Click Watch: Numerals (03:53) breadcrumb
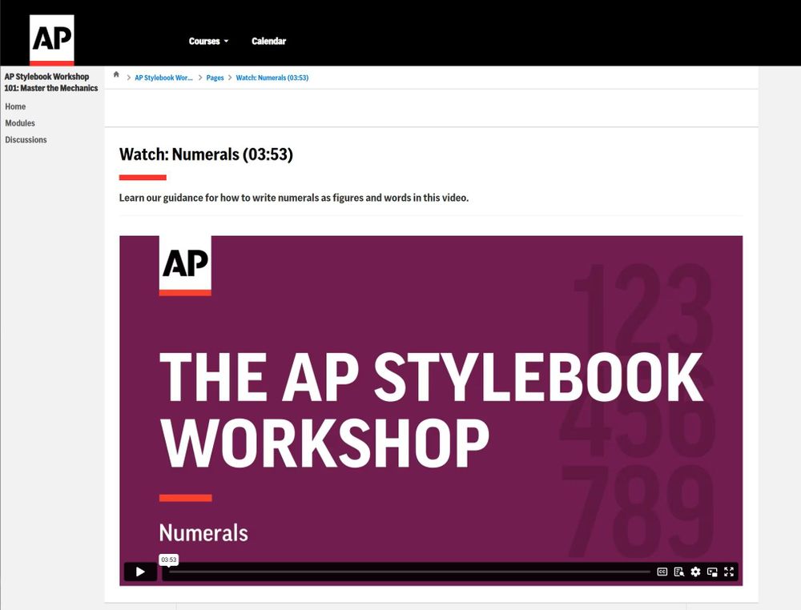The height and width of the screenshot is (610, 801). (272, 78)
